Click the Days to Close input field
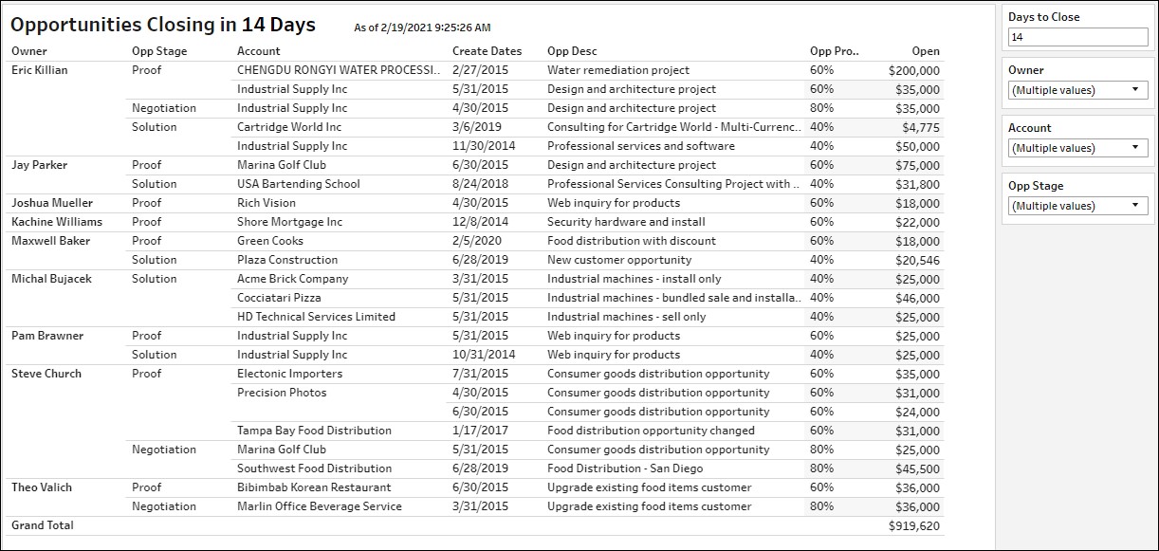Viewport: 1159px width, 551px height. (1077, 37)
